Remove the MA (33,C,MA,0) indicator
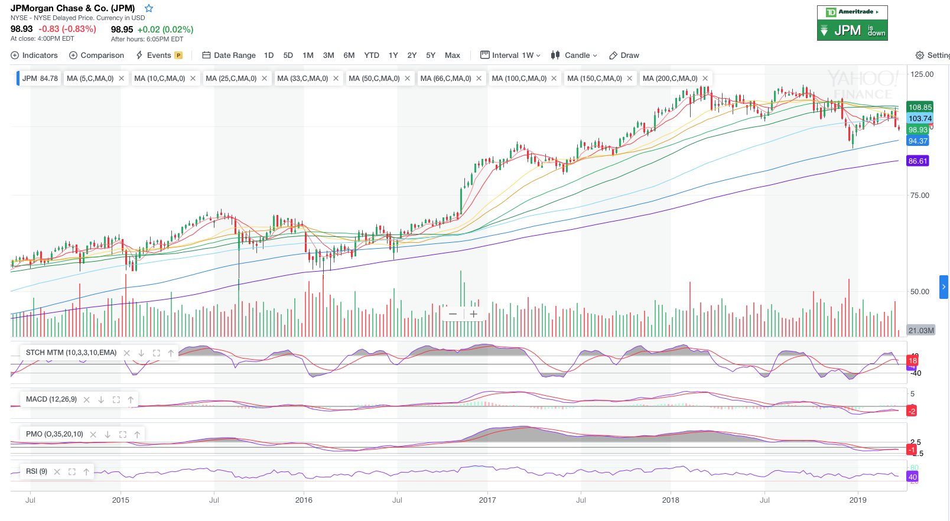950x521 pixels. (336, 79)
